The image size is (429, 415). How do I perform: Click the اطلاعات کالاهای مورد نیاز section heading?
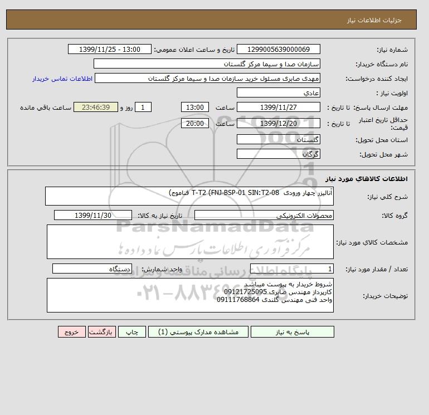click(x=367, y=179)
